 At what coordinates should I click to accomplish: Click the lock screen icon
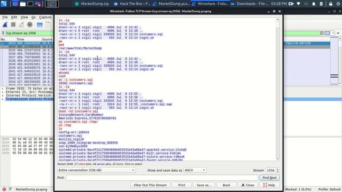[x=331, y=4]
